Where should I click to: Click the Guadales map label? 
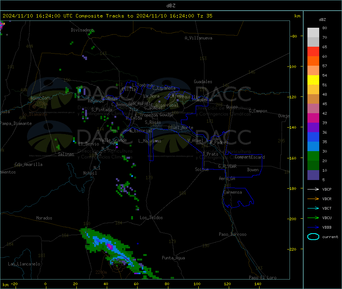203,82
